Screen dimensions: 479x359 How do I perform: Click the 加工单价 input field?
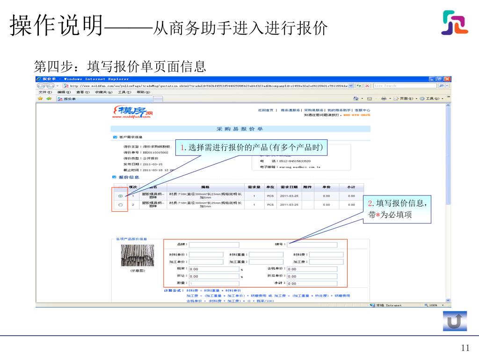click(x=206, y=262)
